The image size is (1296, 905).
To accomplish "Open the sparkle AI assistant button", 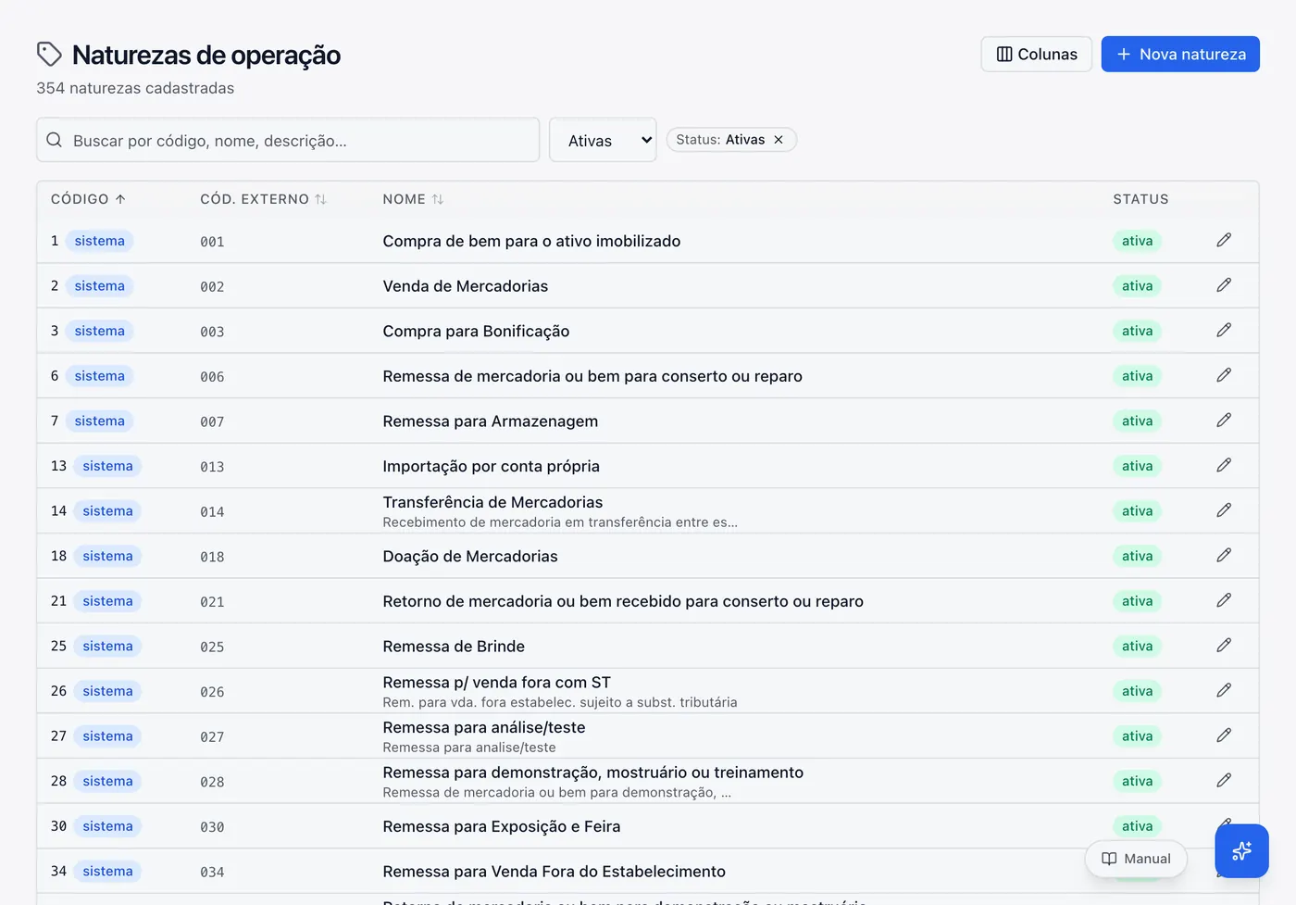I will pos(1241,850).
